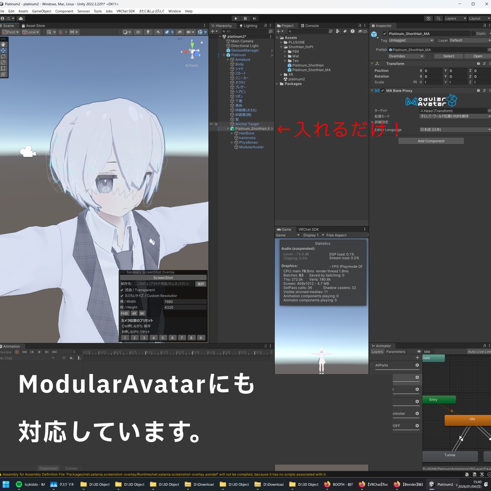Click the Pivot handle position button
This screenshot has width=491, height=491.
[x=10, y=32]
